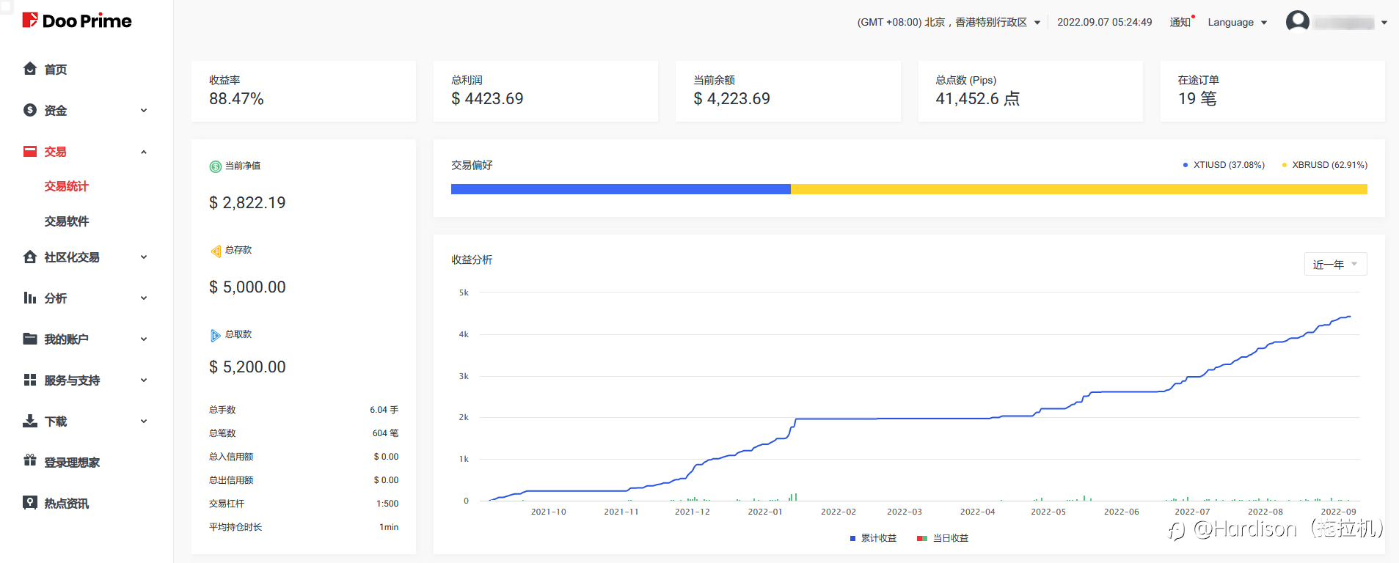Screen dimensions: 1399x563
Task: Click the Doo Prime logo
Action: point(77,21)
